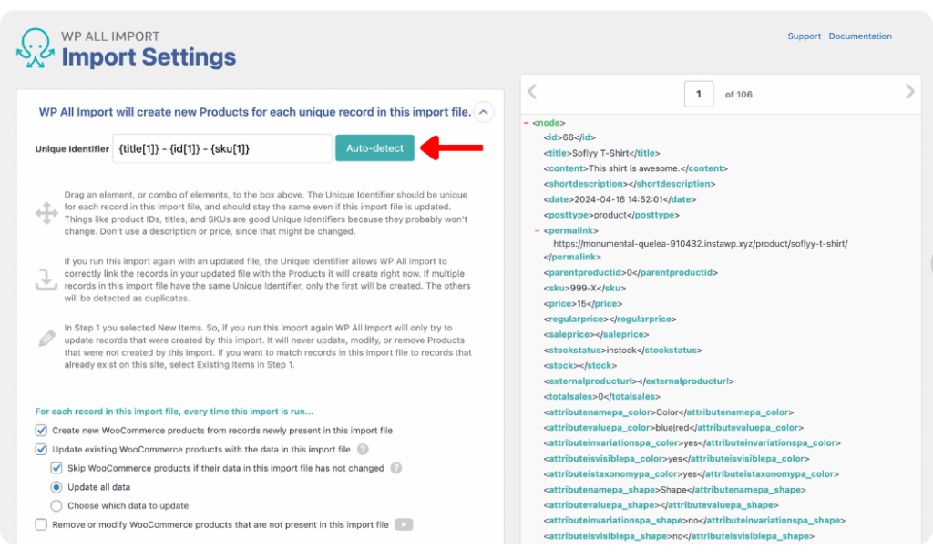Open help tooltip for Update existing products
The width and height of the screenshot is (933, 559).
pos(363,450)
